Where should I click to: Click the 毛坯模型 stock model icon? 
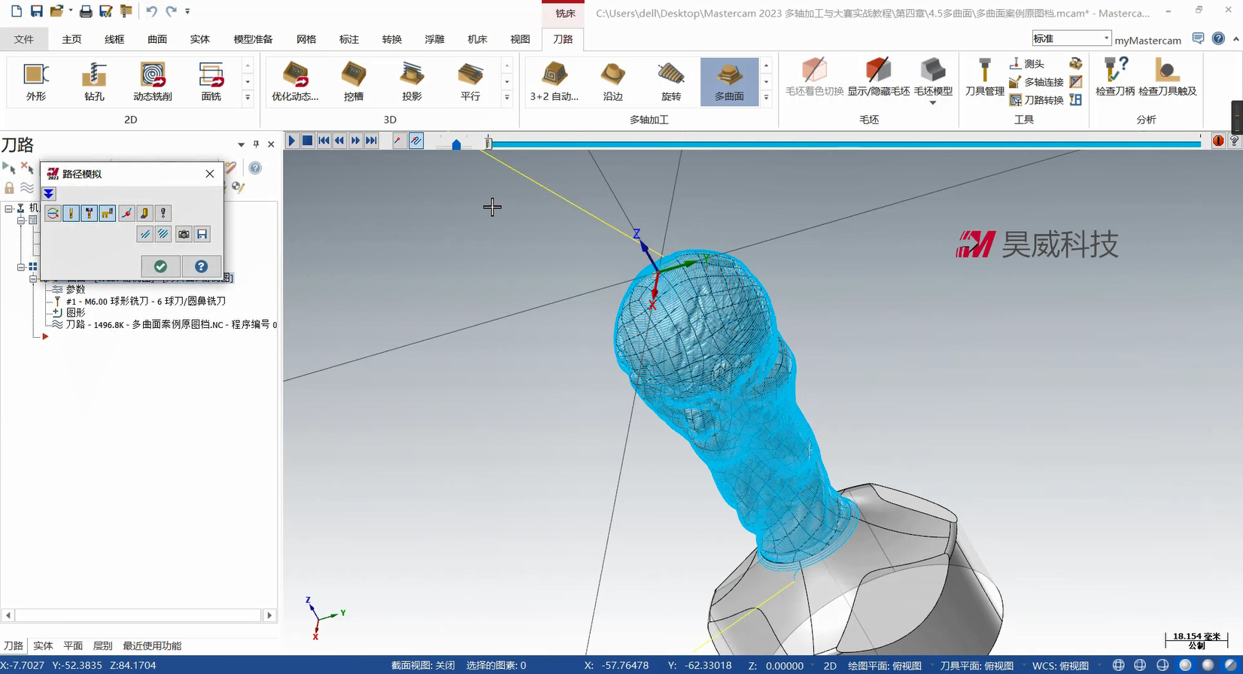(x=932, y=78)
